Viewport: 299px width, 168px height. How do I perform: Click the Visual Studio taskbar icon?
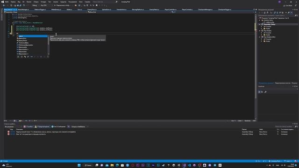click(x=184, y=165)
